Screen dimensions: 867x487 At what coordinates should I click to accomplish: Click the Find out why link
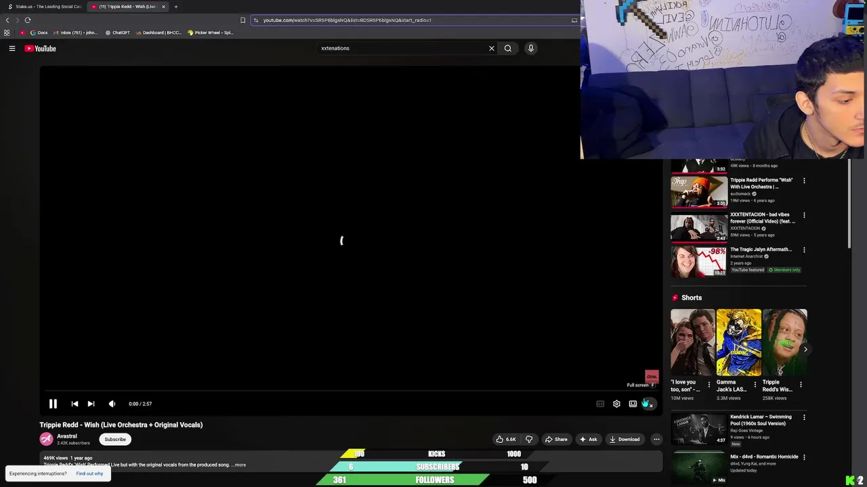point(89,473)
